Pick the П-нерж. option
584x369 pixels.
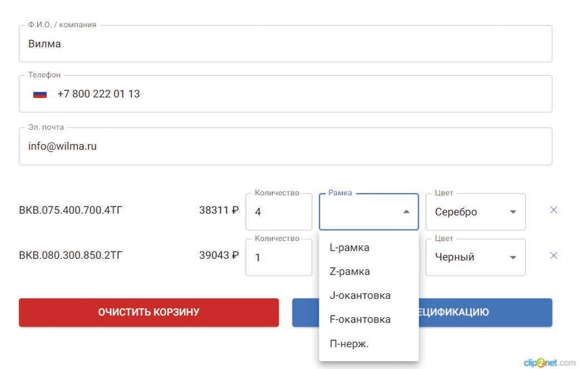(369, 343)
